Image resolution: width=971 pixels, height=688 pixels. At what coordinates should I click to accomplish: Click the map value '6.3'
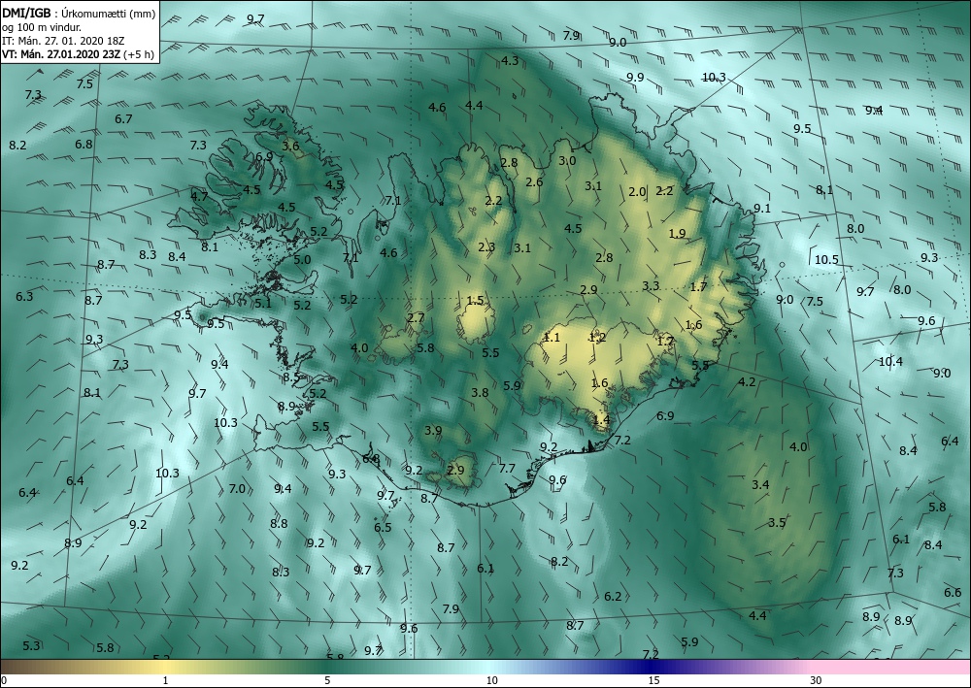click(x=24, y=296)
